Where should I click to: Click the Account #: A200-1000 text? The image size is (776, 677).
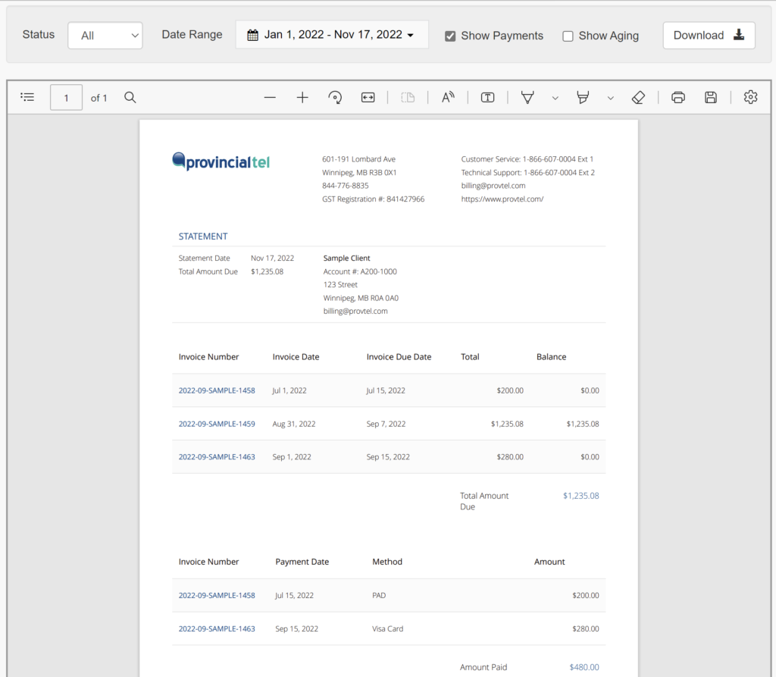(x=360, y=271)
